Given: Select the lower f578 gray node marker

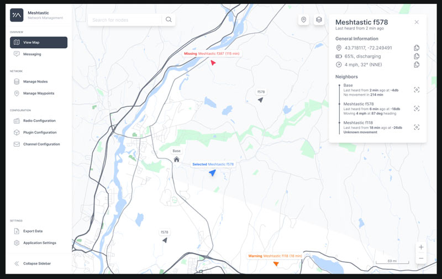Looking at the screenshot, I should click(165, 240).
